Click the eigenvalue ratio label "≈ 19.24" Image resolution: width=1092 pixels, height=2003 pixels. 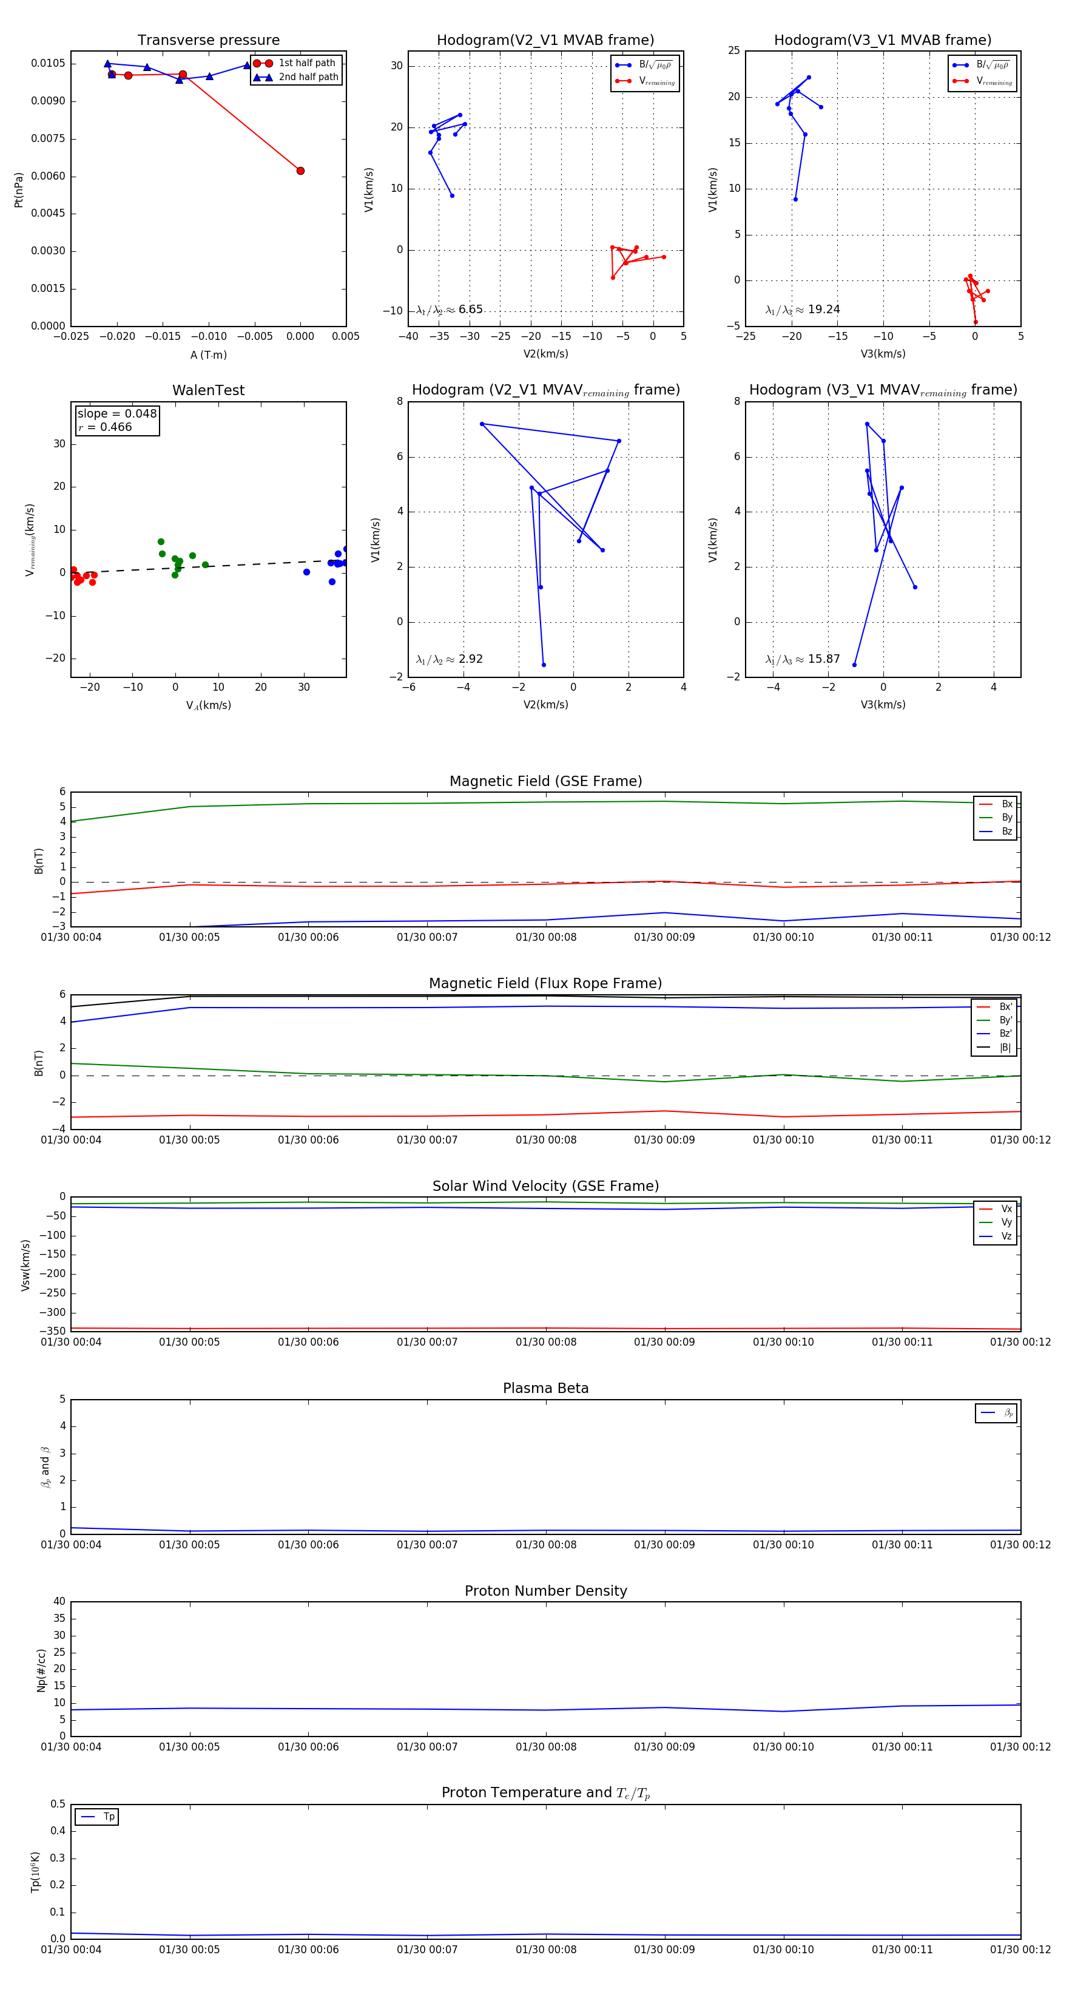[802, 310]
